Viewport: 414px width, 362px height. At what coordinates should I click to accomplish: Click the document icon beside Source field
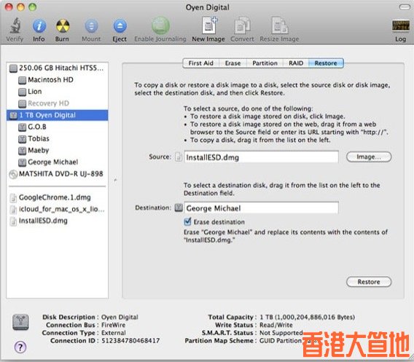[179, 157]
